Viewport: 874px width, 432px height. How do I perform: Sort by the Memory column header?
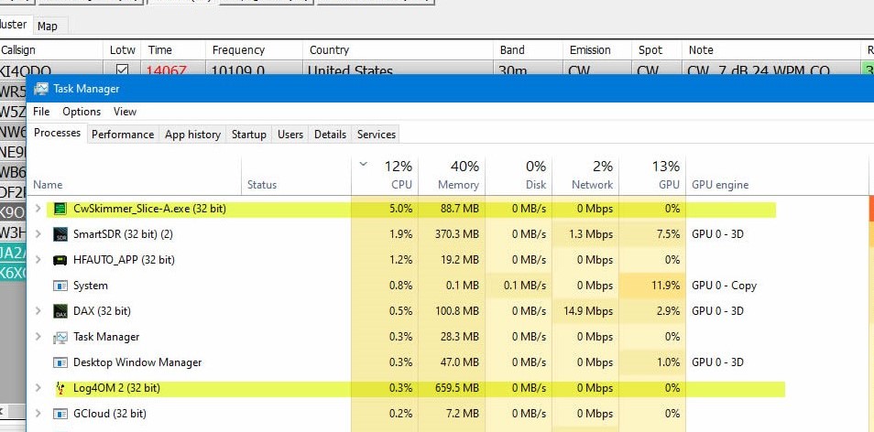[x=452, y=176]
